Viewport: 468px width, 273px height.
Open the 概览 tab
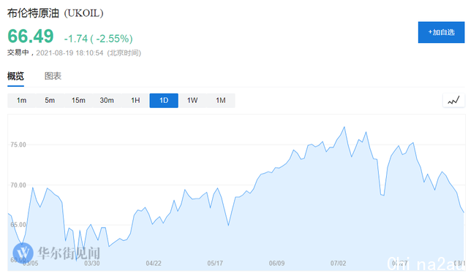(x=15, y=77)
